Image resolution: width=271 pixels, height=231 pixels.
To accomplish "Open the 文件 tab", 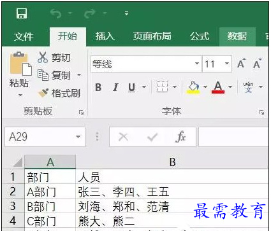I will click(x=24, y=36).
